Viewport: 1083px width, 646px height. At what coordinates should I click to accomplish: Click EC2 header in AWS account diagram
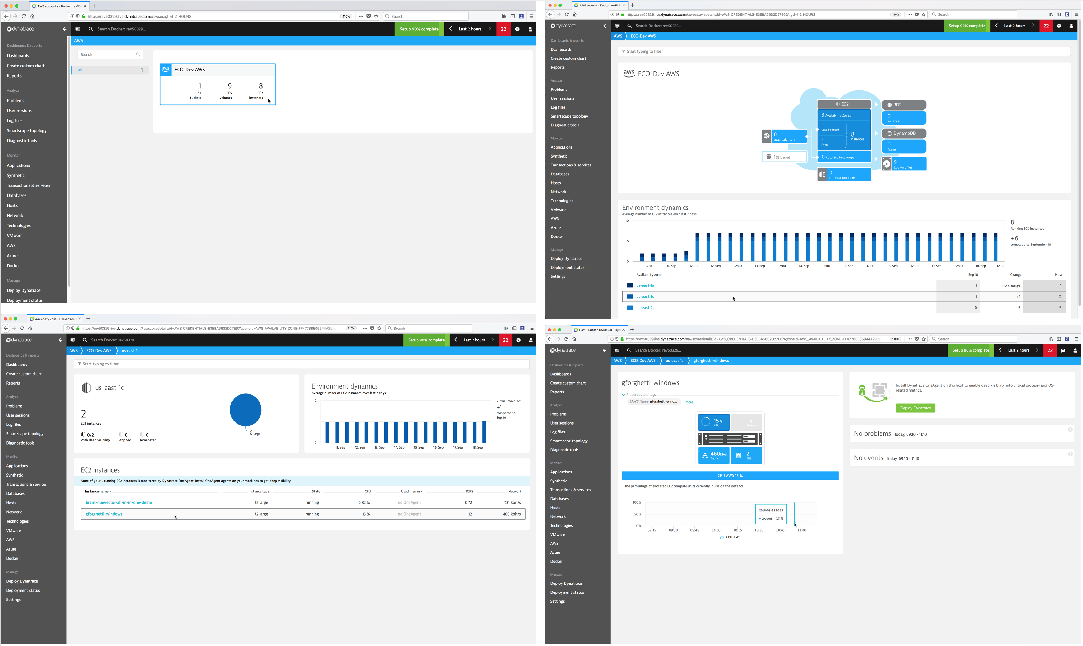844,104
